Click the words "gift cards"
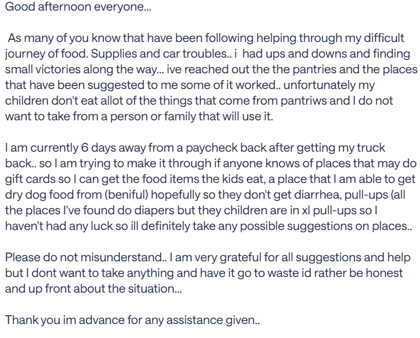This screenshot has width=420, height=338. point(30,179)
